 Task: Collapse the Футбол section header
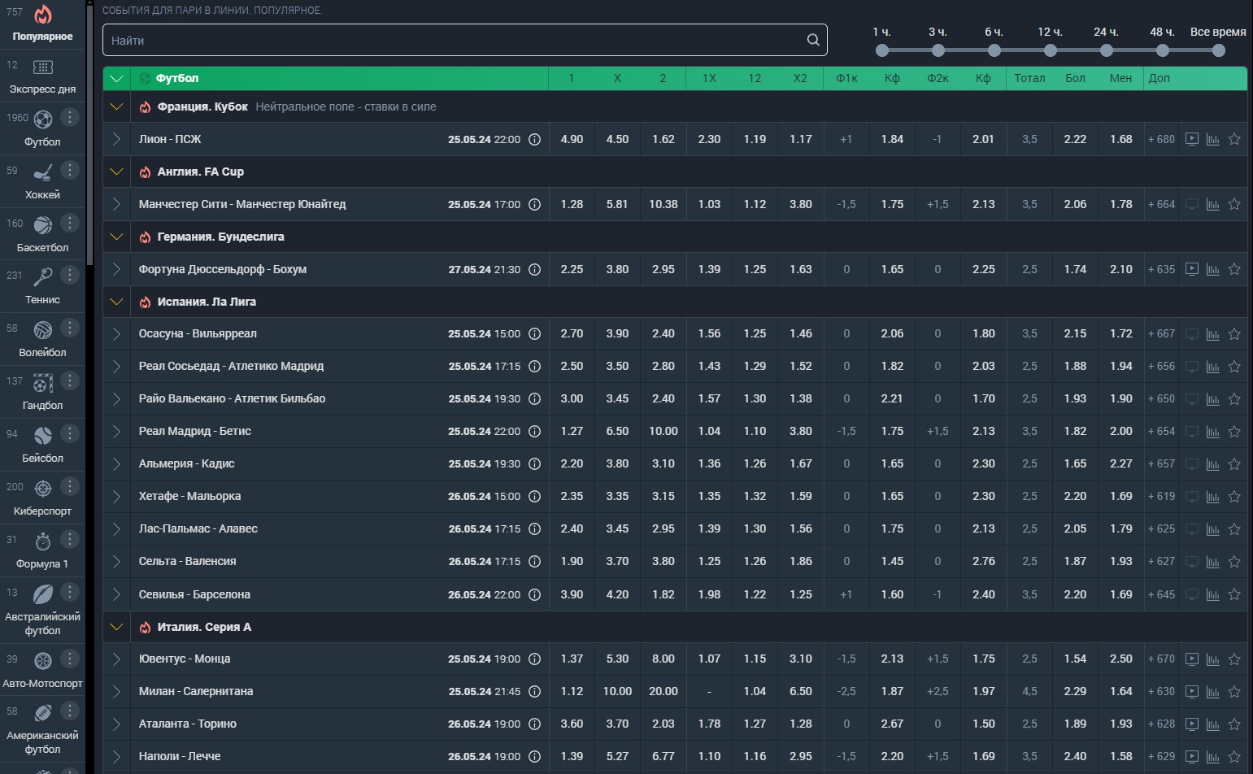116,79
